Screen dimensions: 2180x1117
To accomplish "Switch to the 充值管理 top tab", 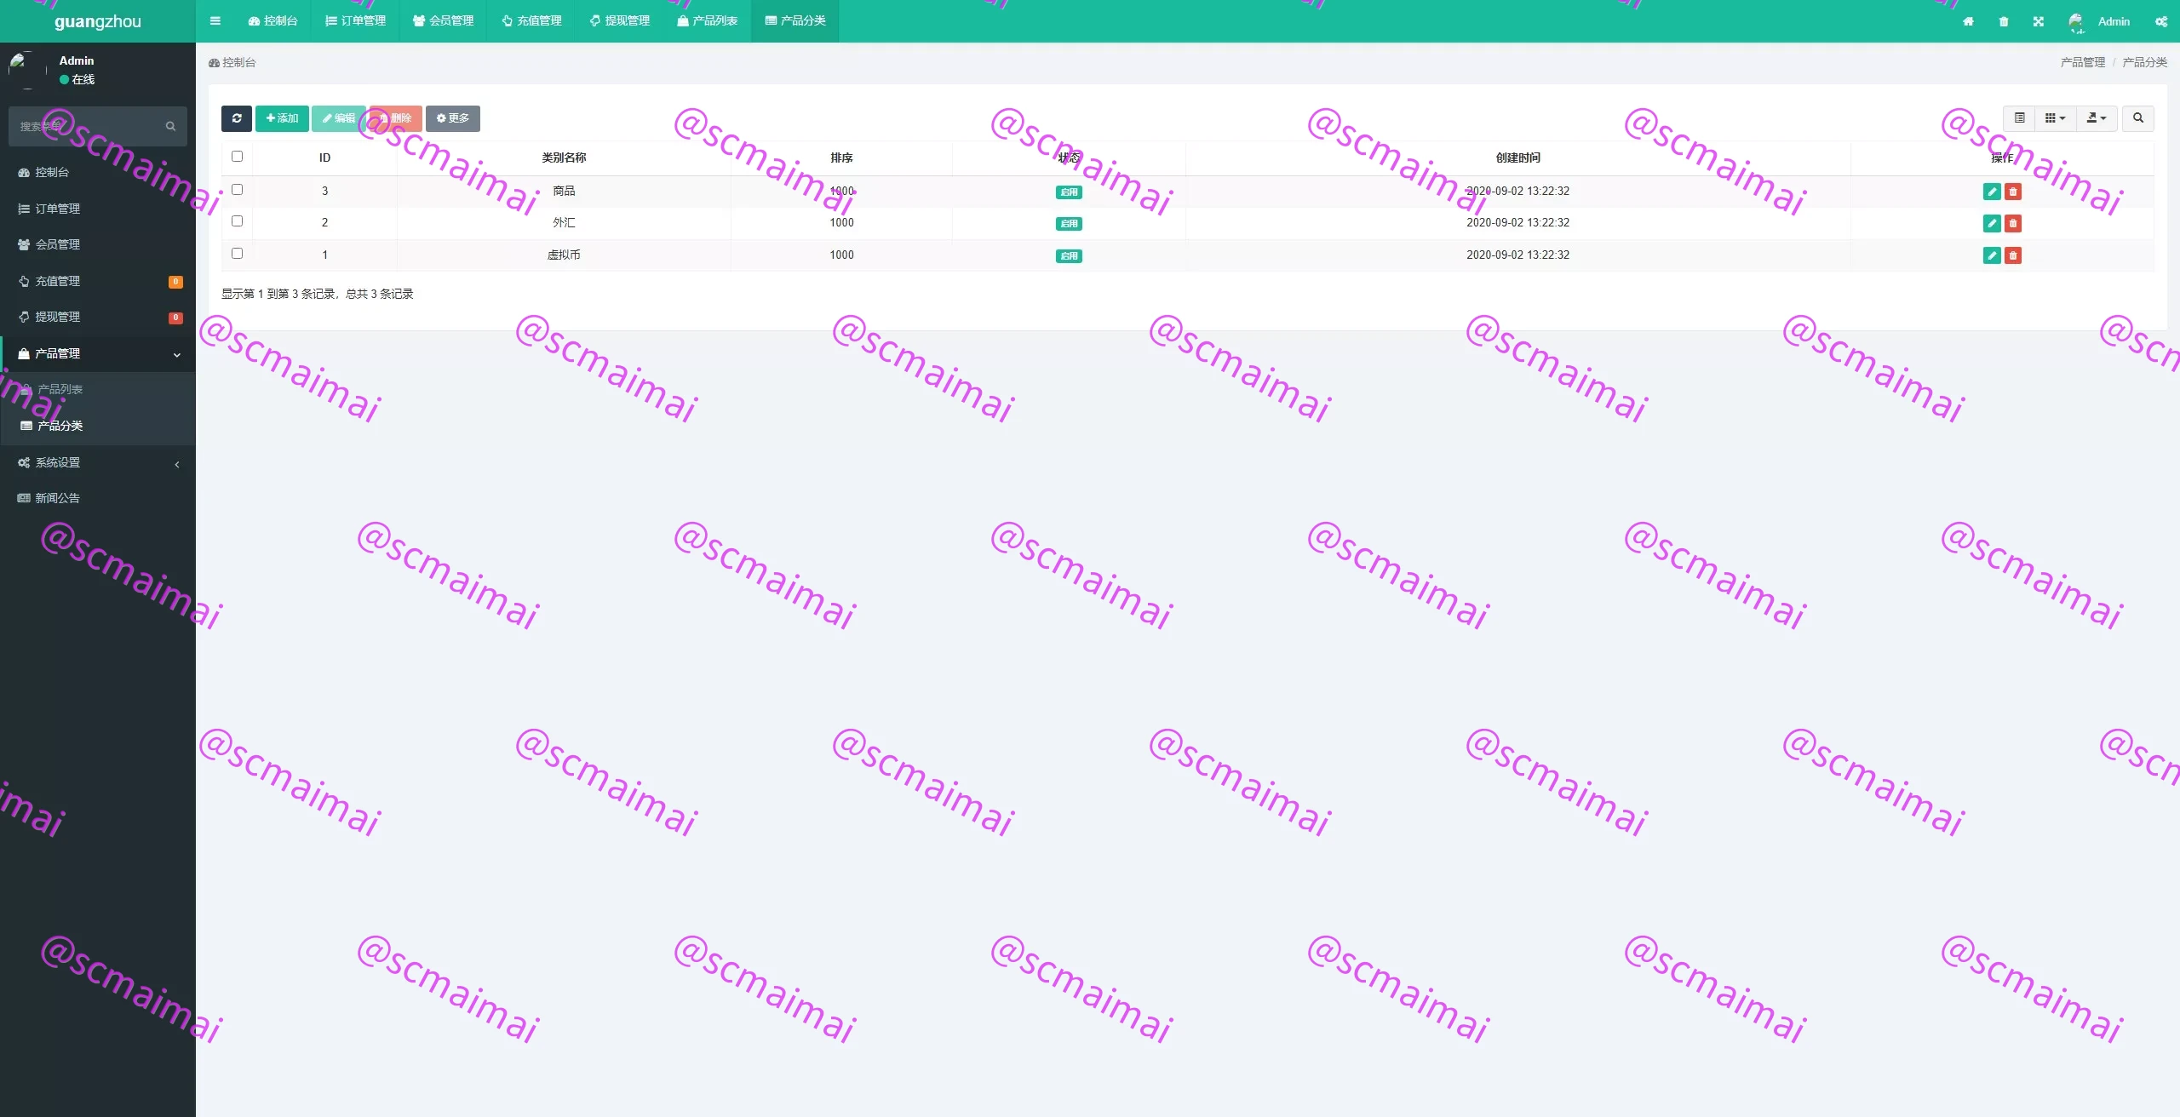I will point(531,20).
